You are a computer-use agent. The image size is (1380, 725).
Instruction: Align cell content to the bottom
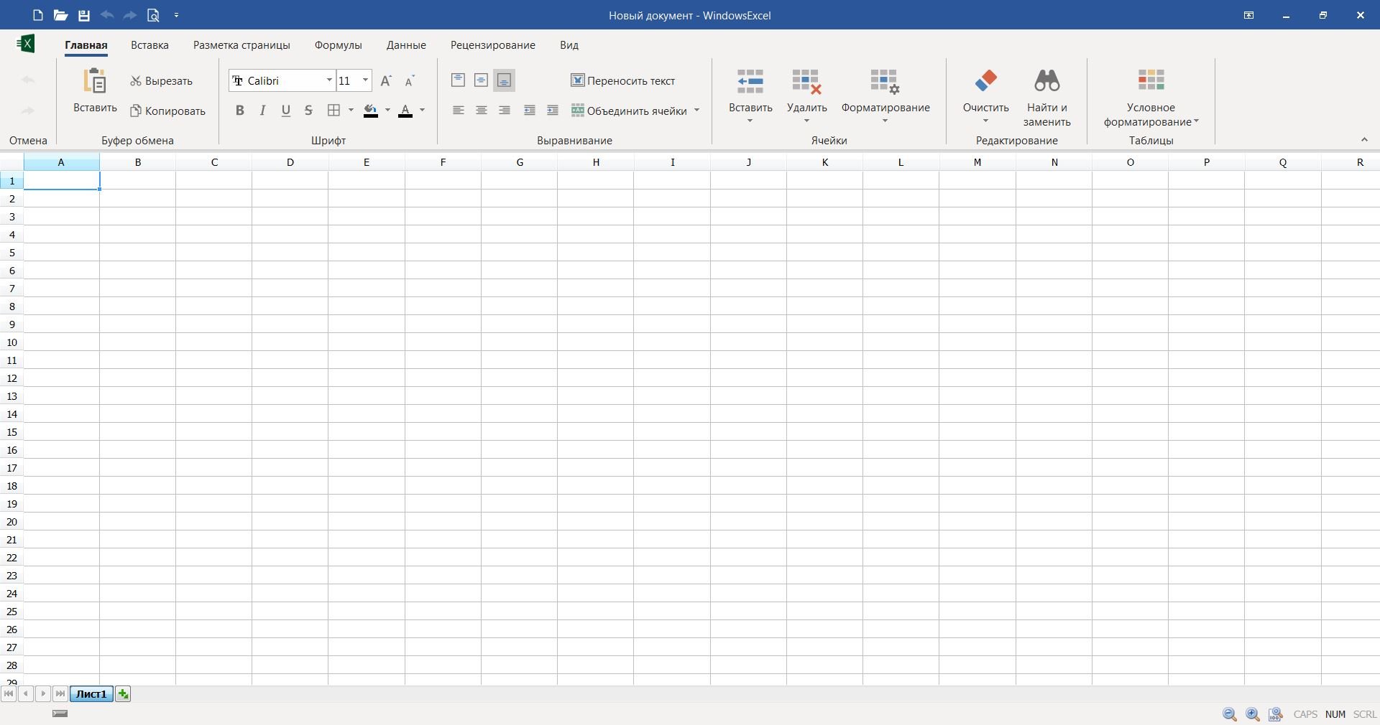504,80
